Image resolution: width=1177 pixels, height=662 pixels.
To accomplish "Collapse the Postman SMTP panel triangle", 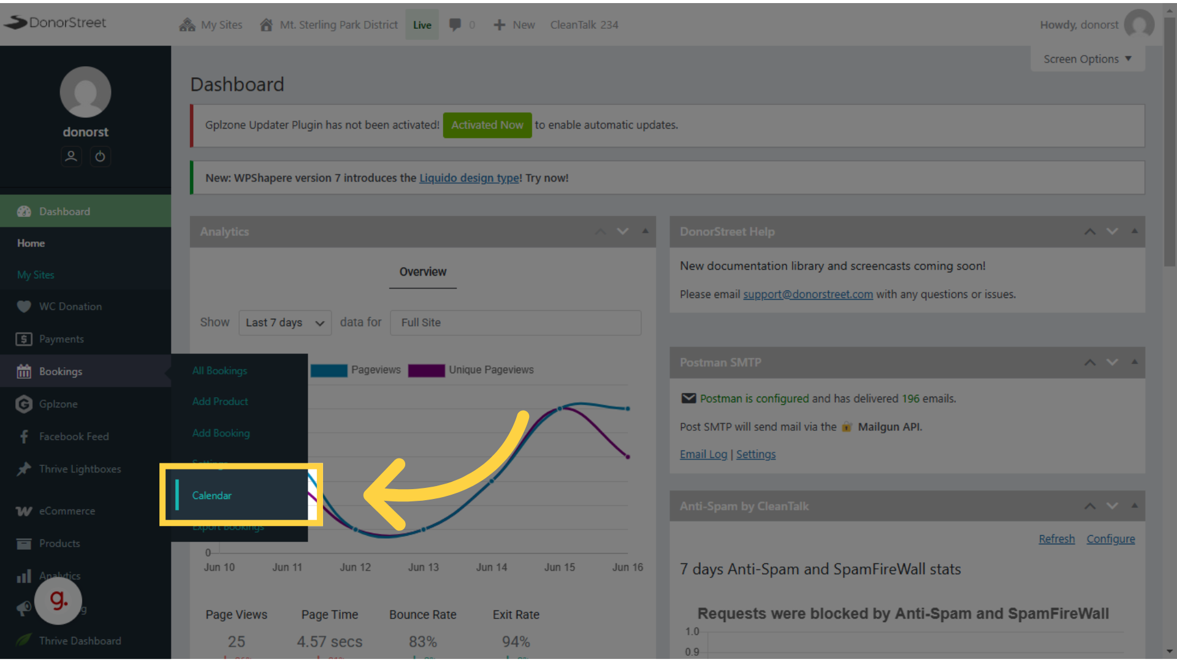I will [x=1134, y=362].
